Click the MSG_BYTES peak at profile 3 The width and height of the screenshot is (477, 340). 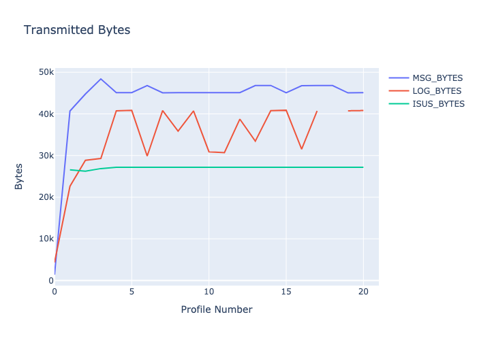point(101,79)
